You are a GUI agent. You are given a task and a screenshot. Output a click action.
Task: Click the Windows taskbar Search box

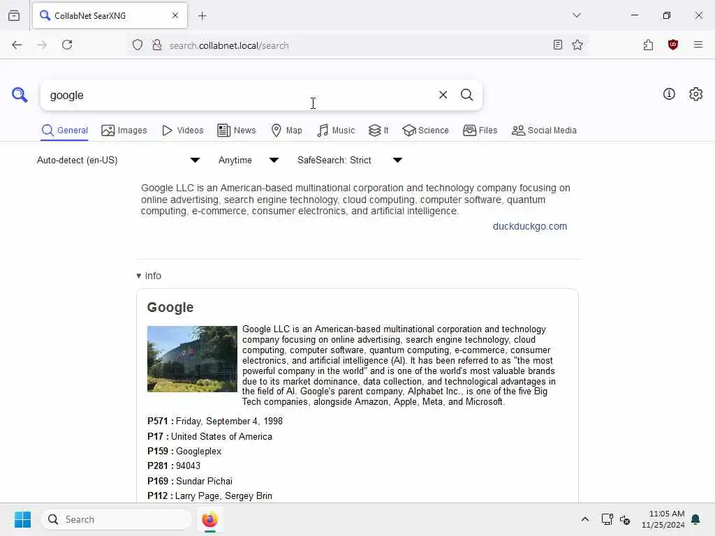(x=117, y=519)
